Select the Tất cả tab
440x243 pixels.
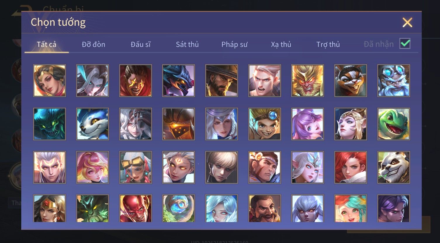pyautogui.click(x=46, y=44)
